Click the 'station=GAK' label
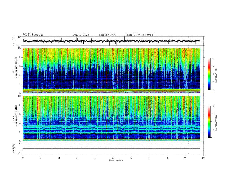This screenshot has height=177, width=229. (x=108, y=35)
